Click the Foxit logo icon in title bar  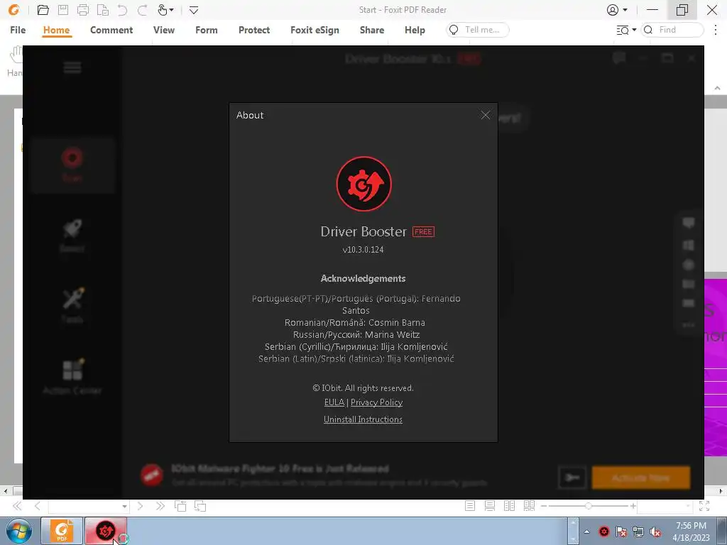14,10
